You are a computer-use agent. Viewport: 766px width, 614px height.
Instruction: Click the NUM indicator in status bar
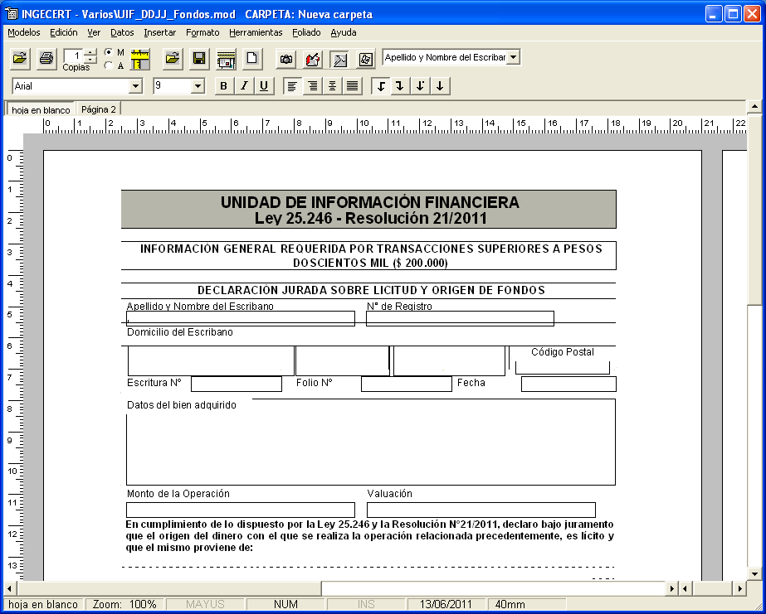click(x=285, y=605)
